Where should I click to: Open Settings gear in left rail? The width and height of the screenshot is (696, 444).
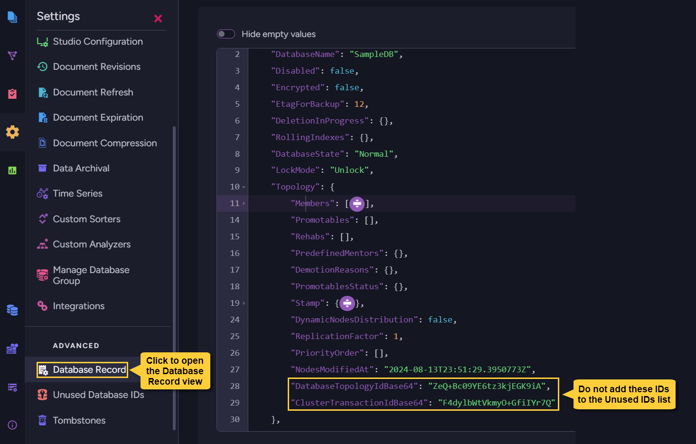click(12, 132)
